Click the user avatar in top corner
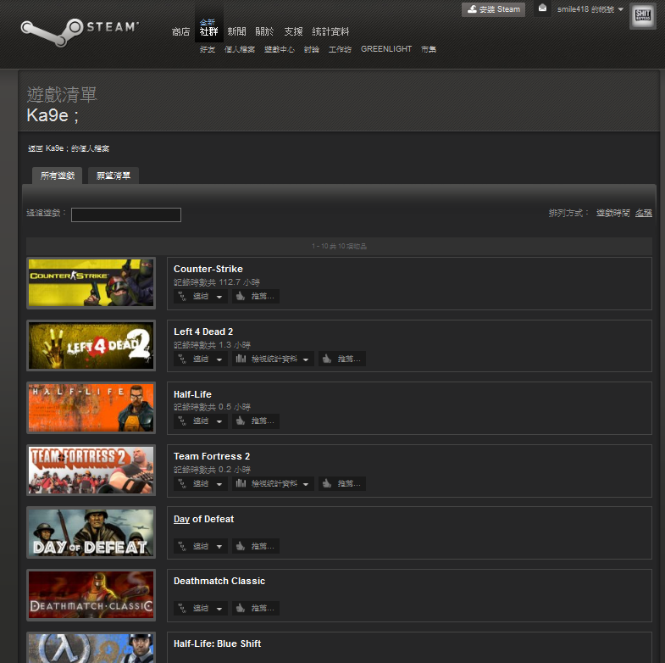Screen dimensions: 665x663 [642, 16]
